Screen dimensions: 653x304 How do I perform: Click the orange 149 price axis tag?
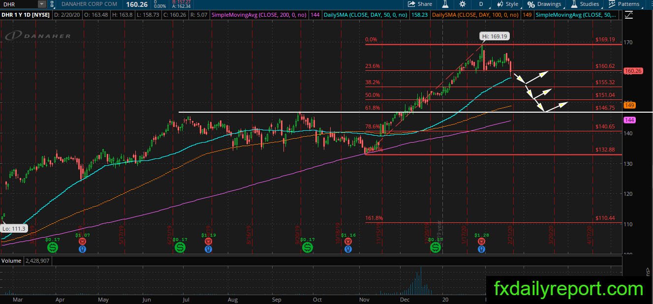click(629, 105)
